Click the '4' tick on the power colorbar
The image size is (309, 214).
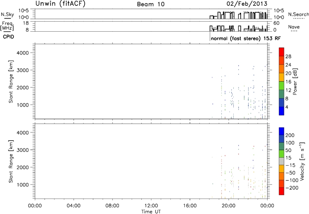[x=287, y=107]
